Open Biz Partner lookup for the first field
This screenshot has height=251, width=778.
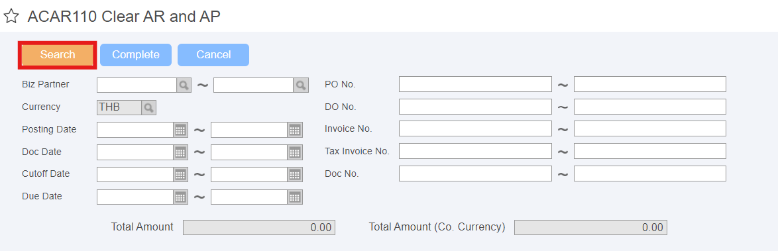[x=184, y=85]
